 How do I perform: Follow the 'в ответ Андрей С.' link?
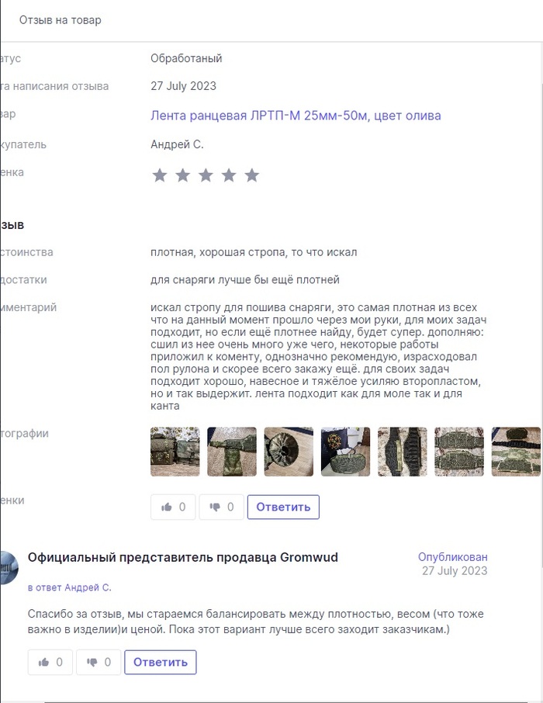(x=70, y=587)
